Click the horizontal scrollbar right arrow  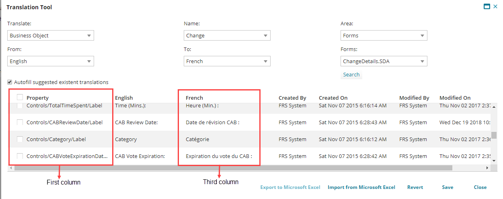pos(488,168)
